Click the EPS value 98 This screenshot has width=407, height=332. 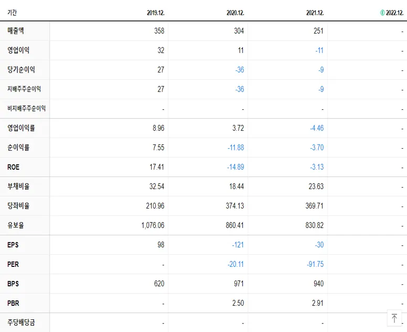[x=161, y=245]
